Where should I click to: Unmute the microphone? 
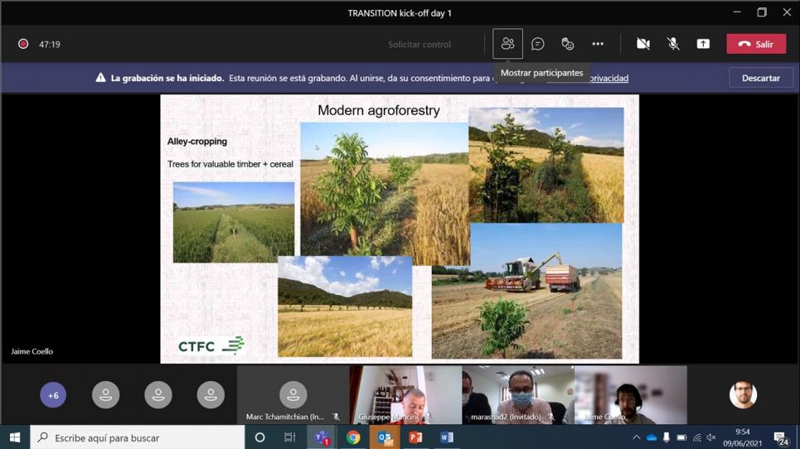click(x=673, y=44)
